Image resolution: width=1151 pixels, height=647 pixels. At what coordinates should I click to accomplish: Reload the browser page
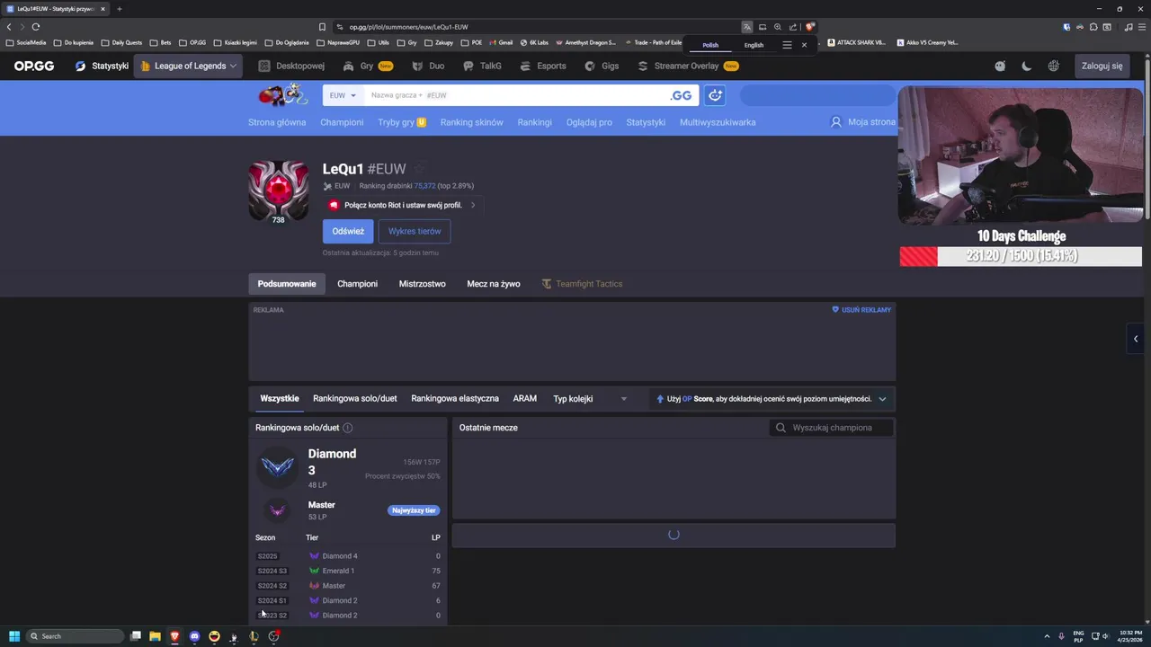(x=36, y=27)
